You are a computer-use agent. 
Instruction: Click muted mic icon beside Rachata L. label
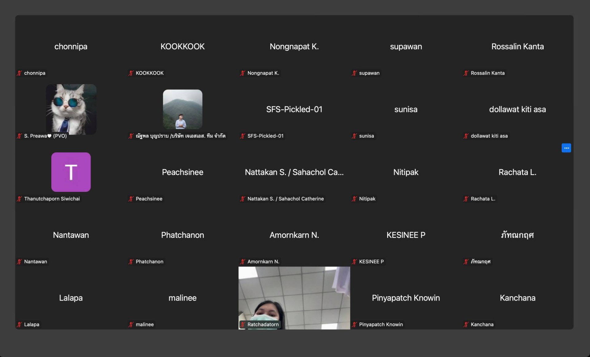(x=466, y=199)
